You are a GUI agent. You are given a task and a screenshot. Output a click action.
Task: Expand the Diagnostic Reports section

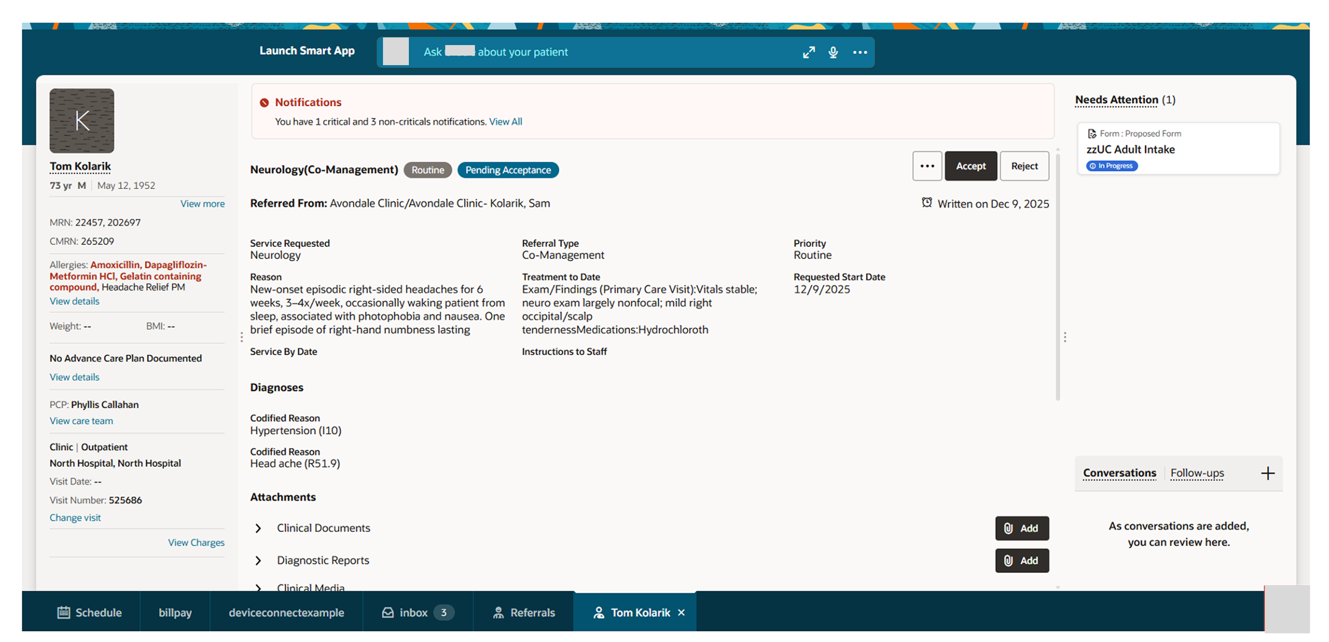coord(258,561)
